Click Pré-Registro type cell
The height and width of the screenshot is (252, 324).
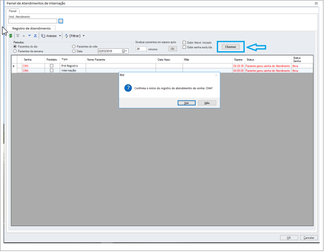pos(73,66)
